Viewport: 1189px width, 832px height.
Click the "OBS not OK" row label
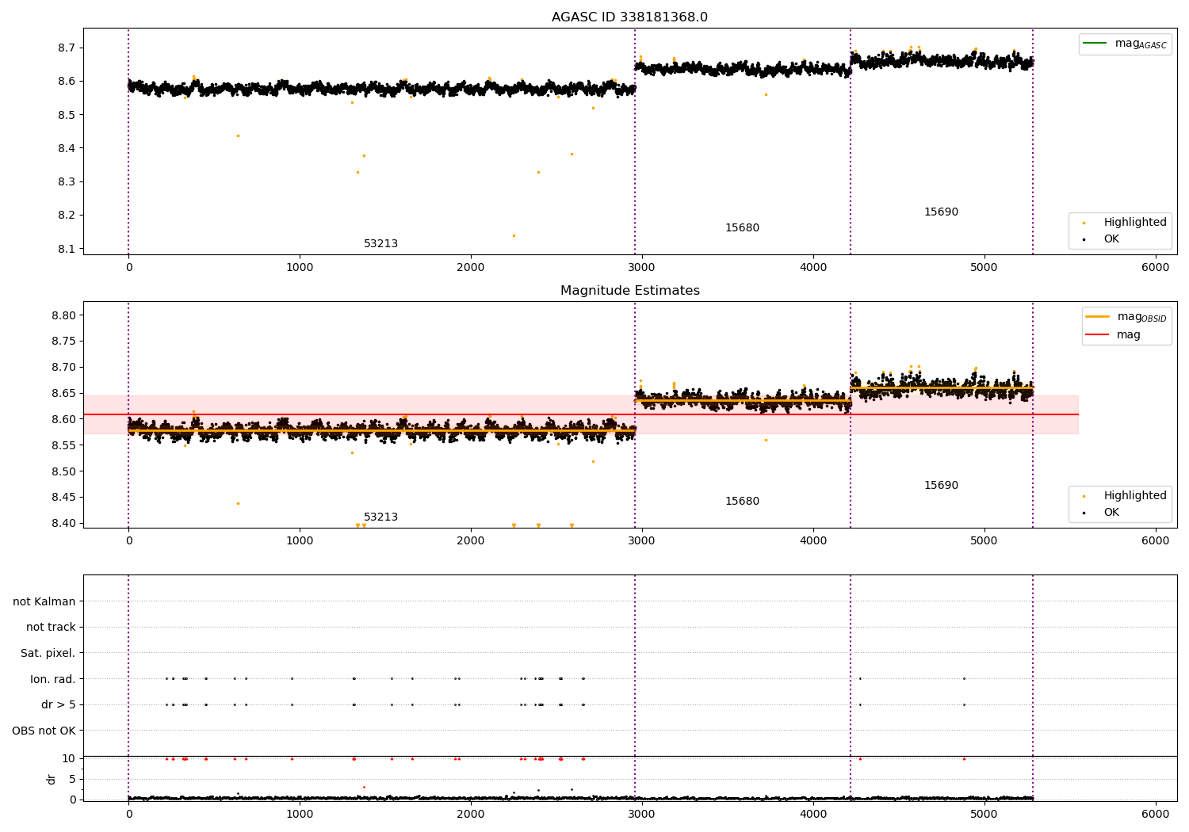(x=44, y=731)
